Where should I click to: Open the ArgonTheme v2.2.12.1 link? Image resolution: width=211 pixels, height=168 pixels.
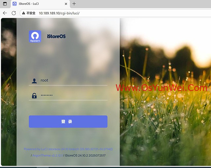tap(47, 155)
